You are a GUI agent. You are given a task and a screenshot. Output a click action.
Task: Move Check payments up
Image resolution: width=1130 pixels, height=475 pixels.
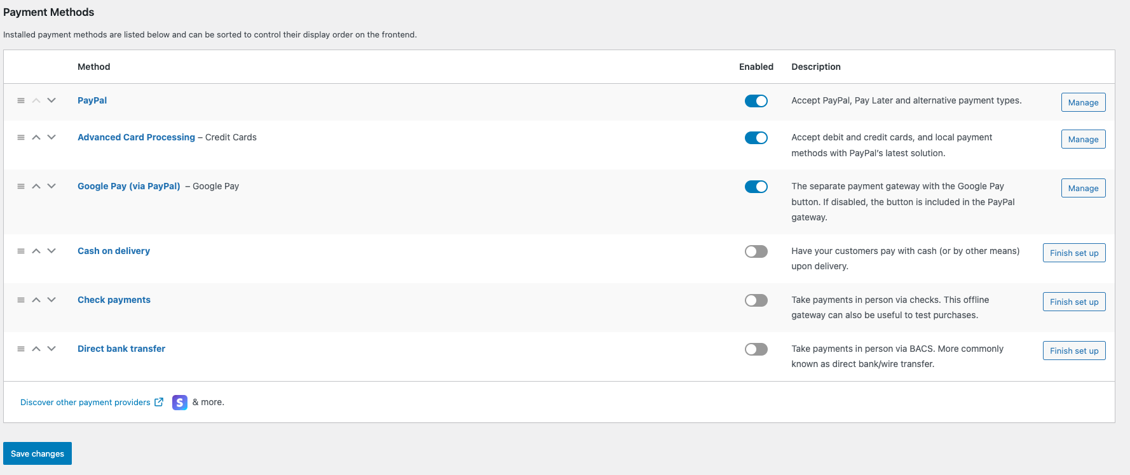tap(36, 300)
